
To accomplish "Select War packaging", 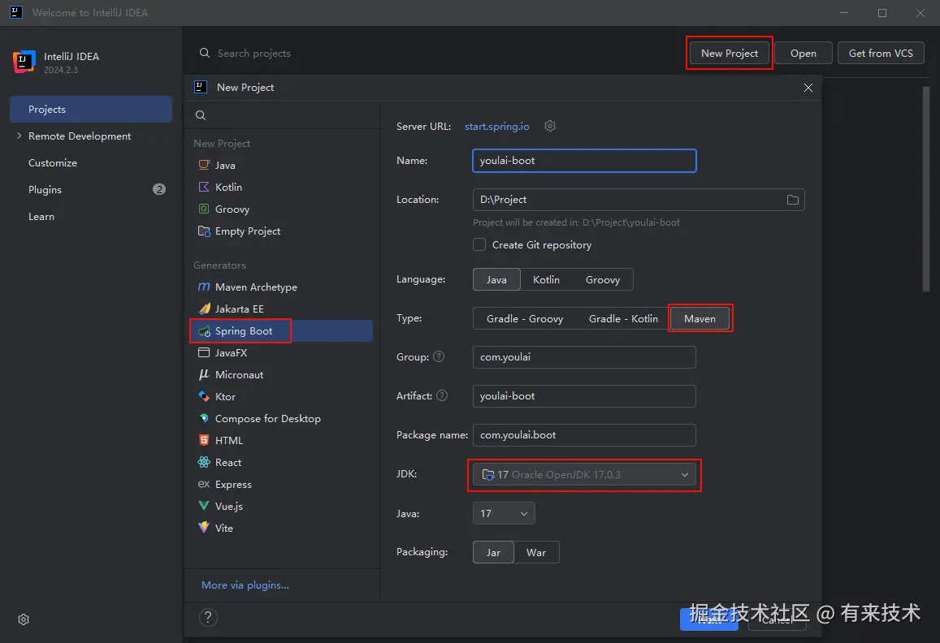I will (536, 552).
